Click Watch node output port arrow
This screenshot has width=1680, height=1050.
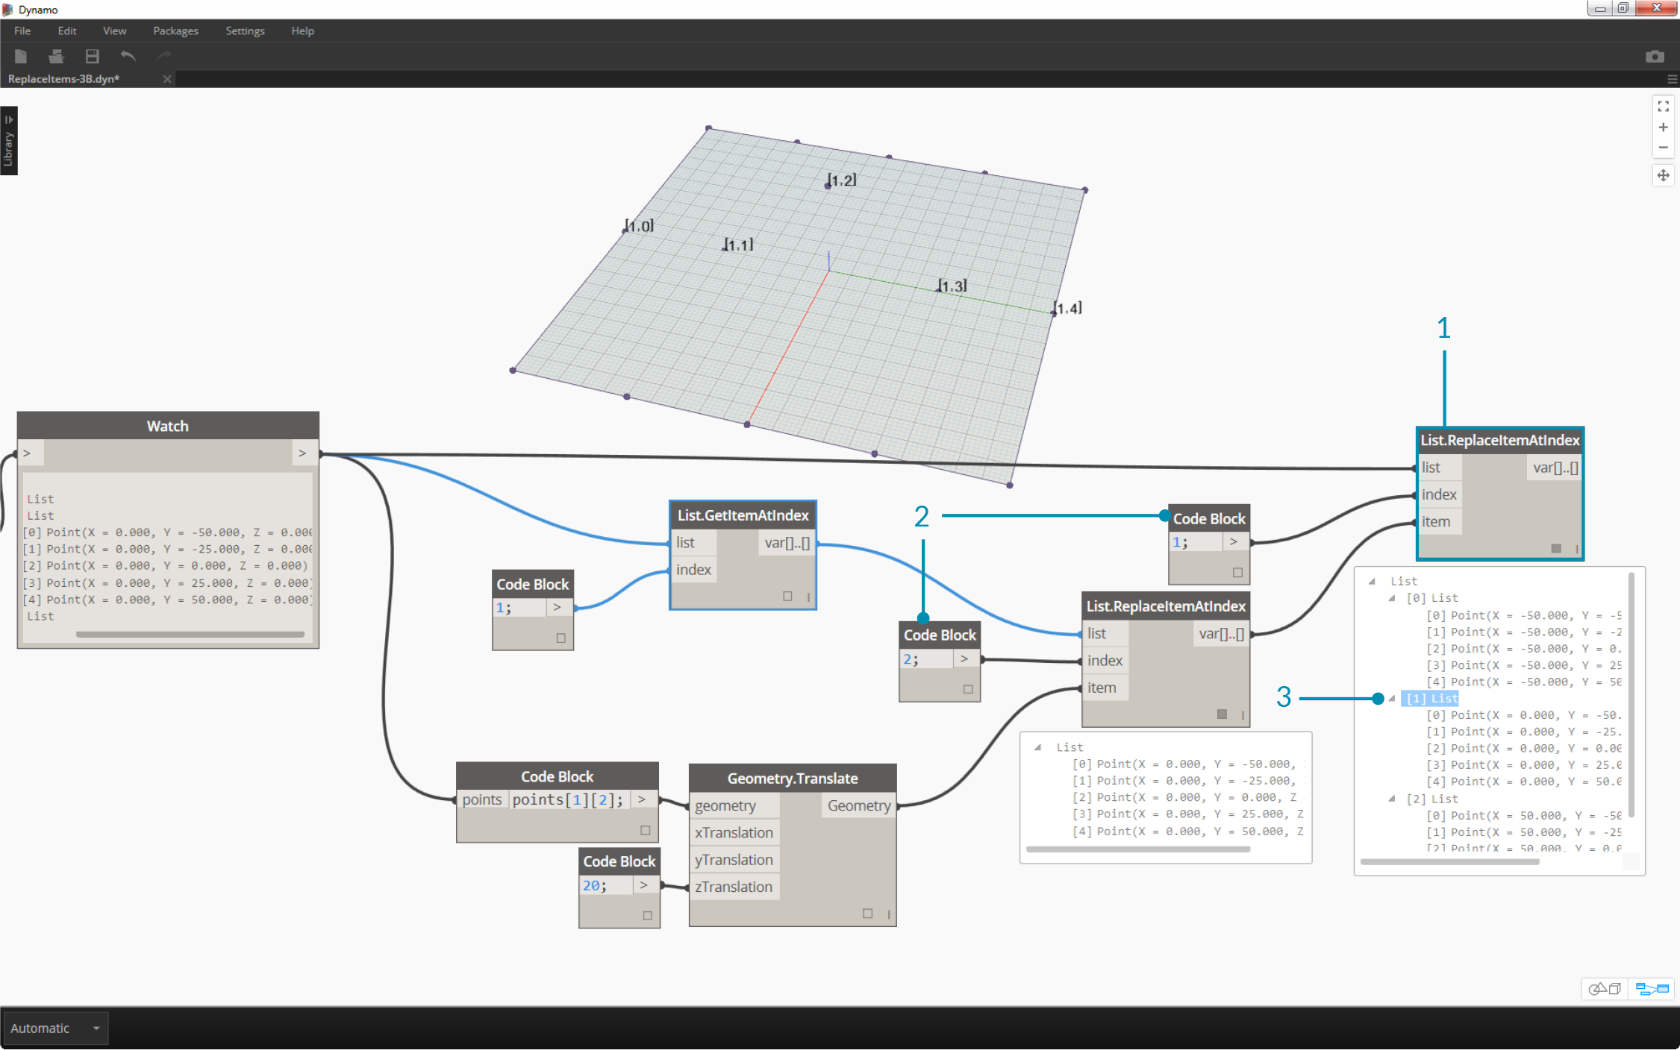[302, 453]
